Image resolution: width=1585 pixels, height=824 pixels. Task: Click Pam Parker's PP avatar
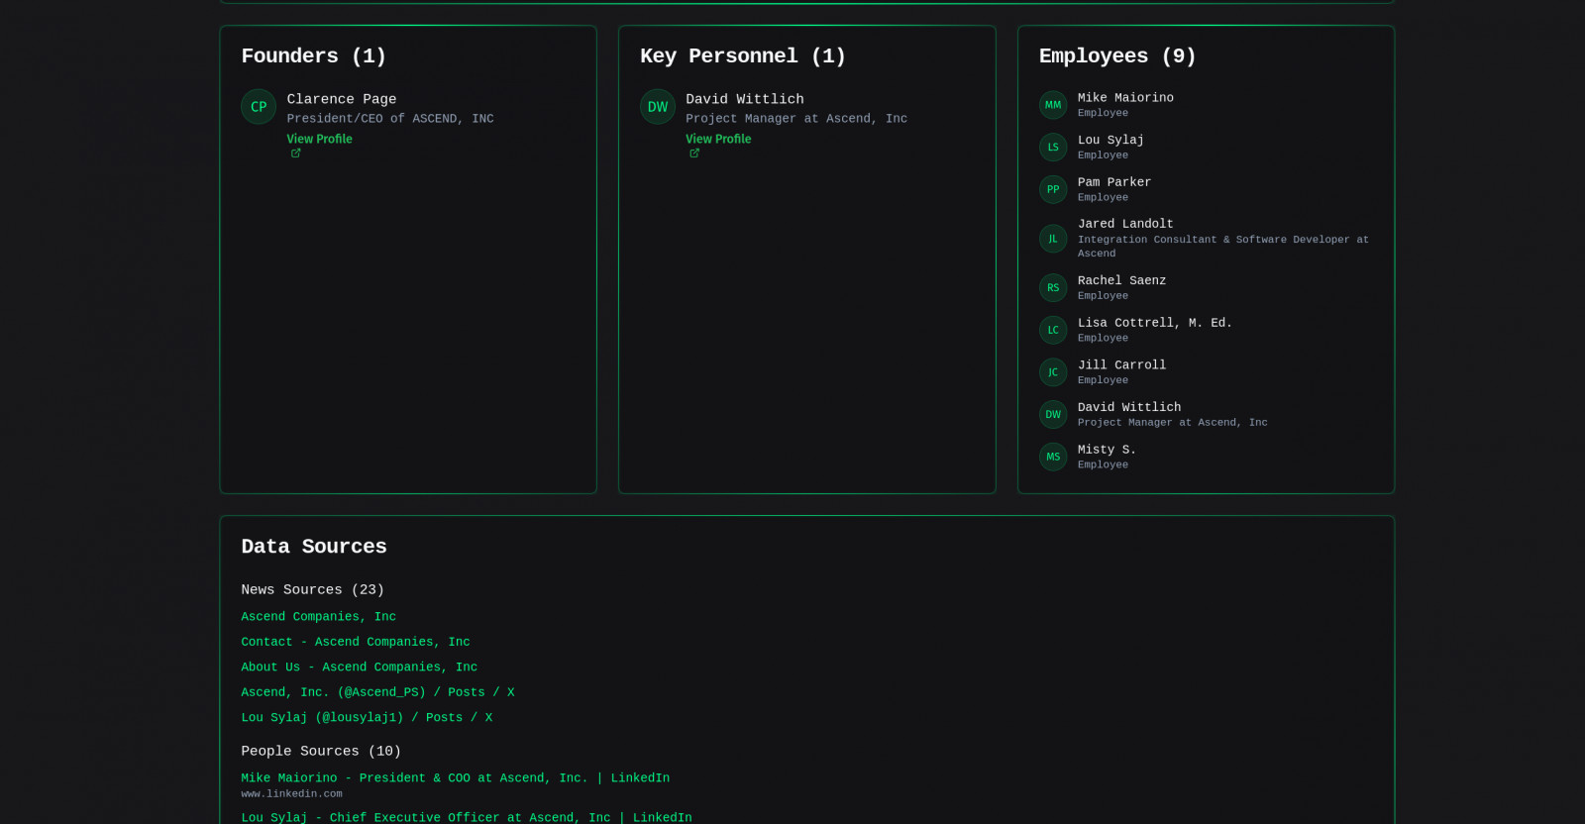(1053, 189)
